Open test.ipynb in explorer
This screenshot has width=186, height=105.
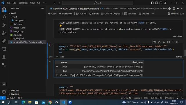pyautogui.click(x=19, y=20)
